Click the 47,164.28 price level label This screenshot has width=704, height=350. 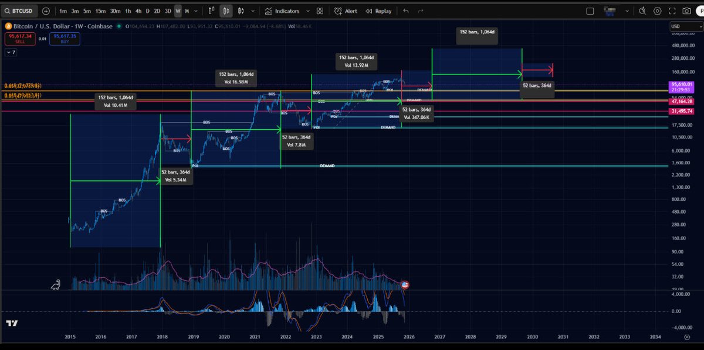point(681,101)
